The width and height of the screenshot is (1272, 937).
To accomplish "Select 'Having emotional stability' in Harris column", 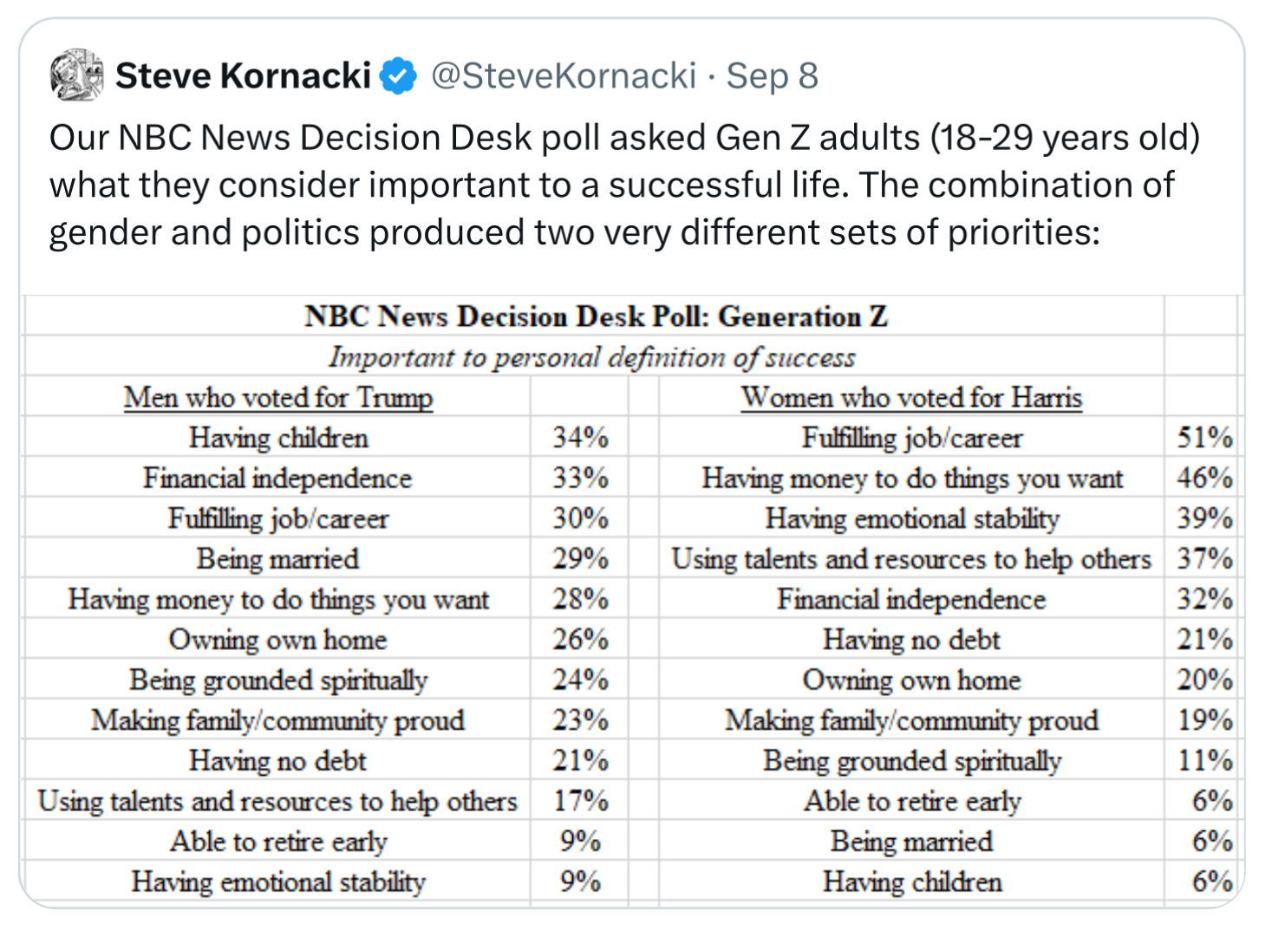I will pos(911,518).
